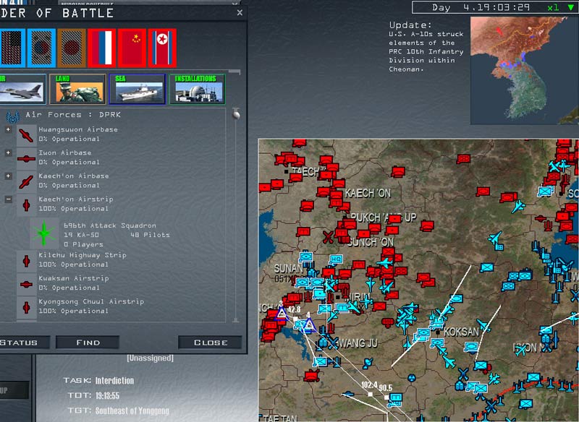Click the Kaech'on Airbase runway icon

26,181
